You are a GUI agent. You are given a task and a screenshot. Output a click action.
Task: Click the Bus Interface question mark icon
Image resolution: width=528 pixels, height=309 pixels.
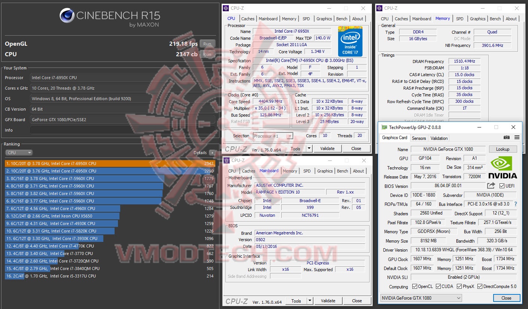click(x=515, y=204)
